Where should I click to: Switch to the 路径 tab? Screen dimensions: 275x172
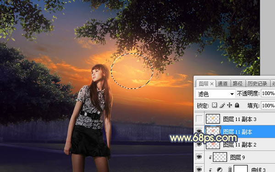point(237,84)
